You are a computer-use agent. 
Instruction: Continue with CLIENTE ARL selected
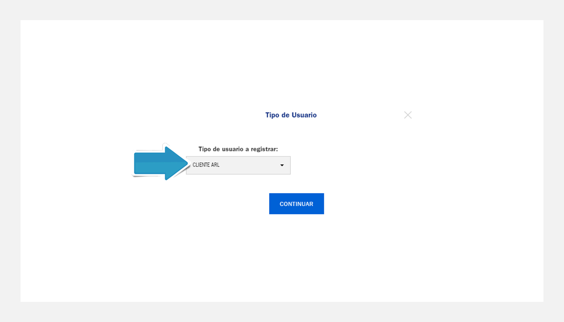click(x=297, y=204)
